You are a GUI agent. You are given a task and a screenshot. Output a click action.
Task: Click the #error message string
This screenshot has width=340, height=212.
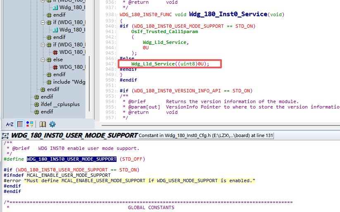140,181
